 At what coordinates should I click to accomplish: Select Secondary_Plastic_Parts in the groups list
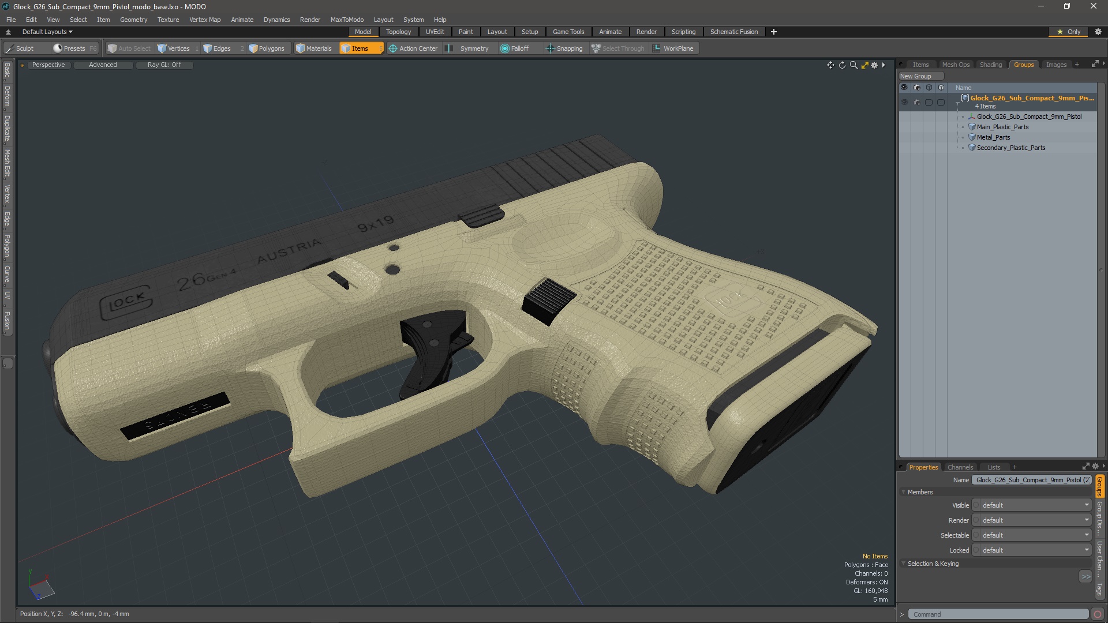point(1010,148)
